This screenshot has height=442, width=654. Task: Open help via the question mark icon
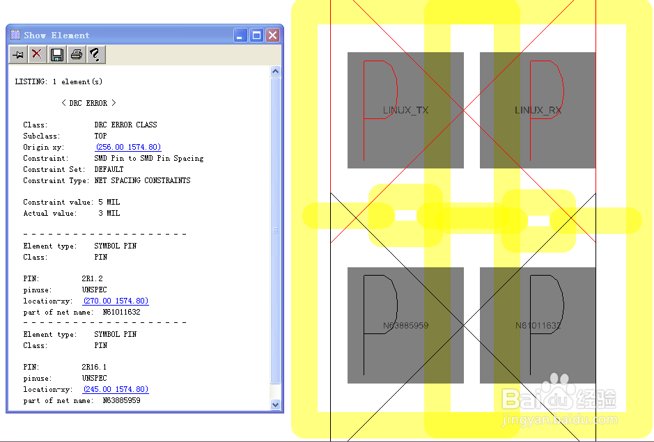click(x=95, y=54)
